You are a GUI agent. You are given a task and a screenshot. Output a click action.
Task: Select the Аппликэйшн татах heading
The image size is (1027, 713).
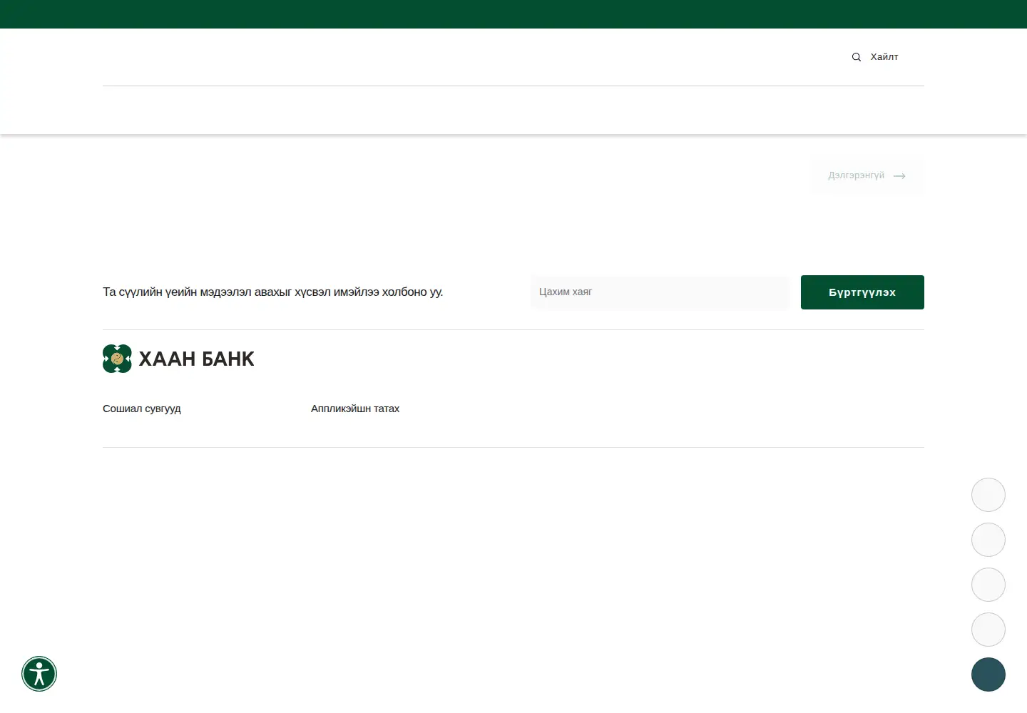click(355, 409)
